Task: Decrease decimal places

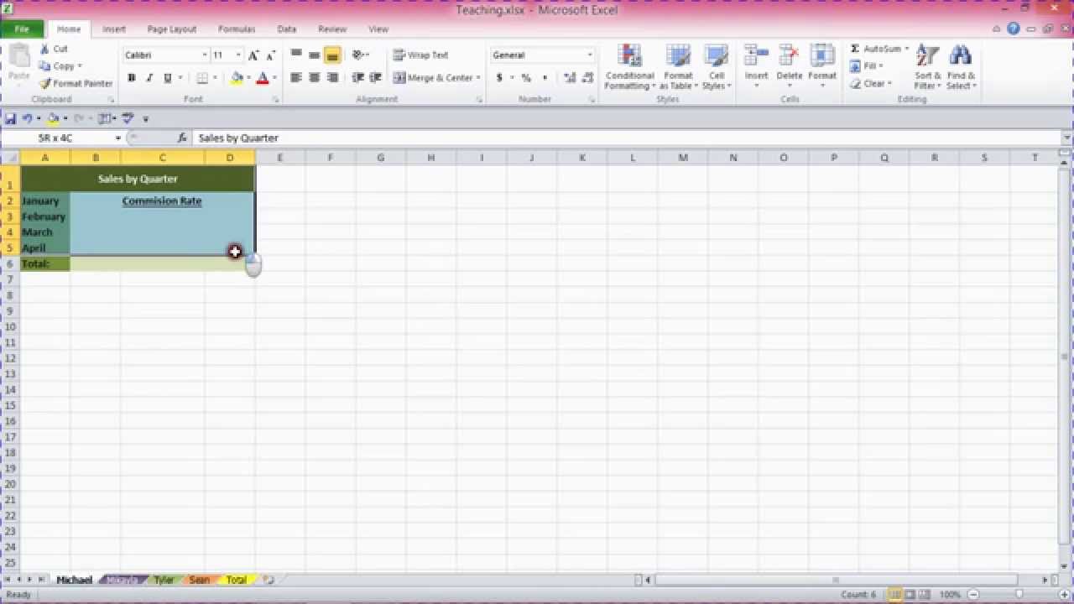Action: (x=589, y=78)
